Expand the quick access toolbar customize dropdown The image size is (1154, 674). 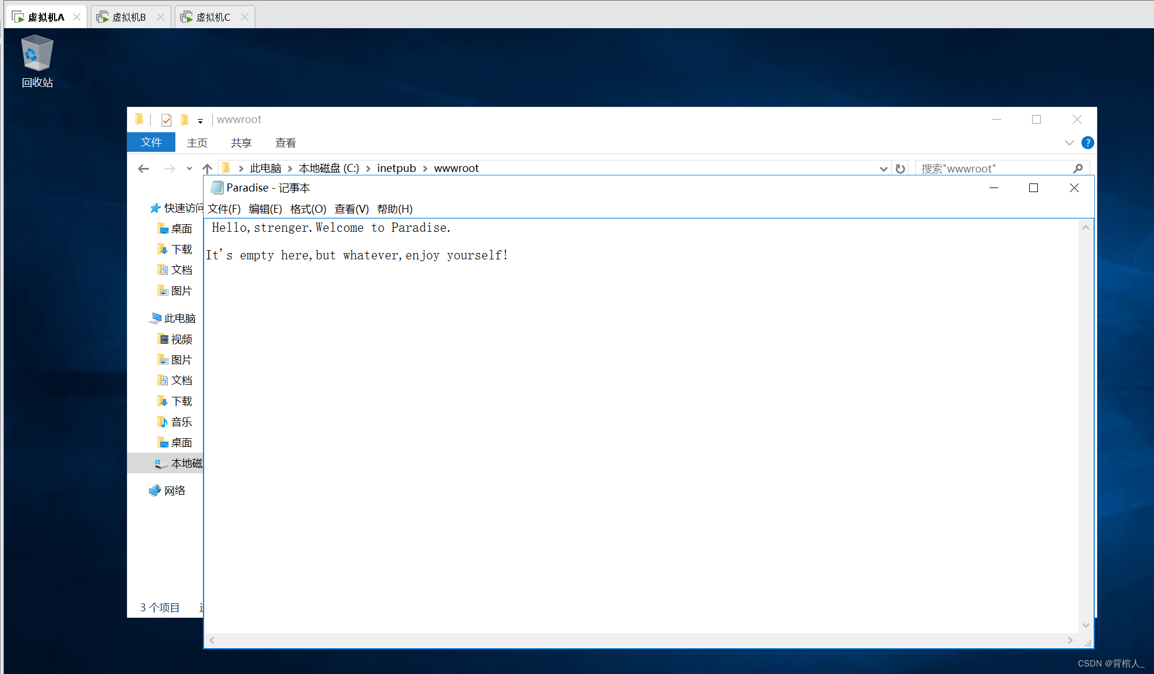[200, 121]
